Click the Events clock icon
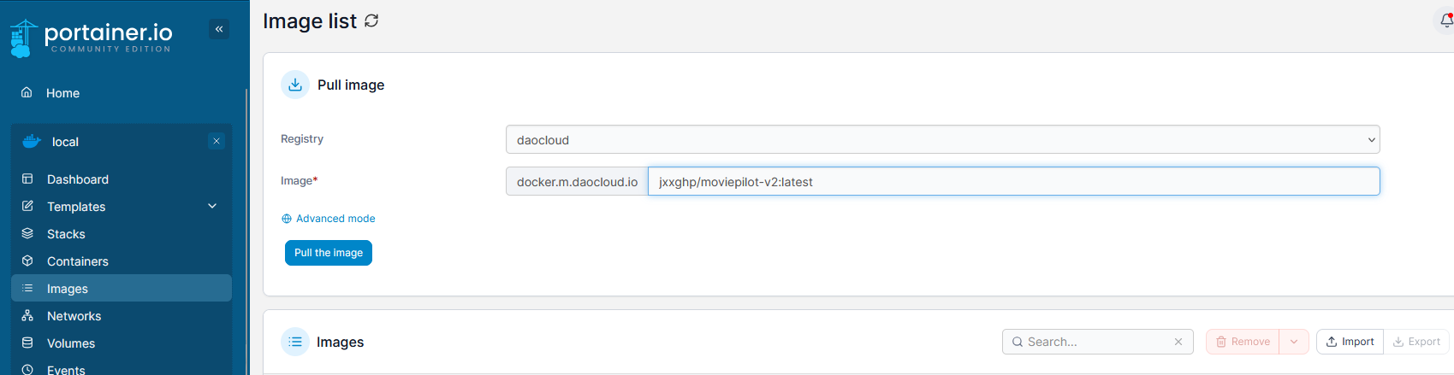The height and width of the screenshot is (375, 1454). [27, 370]
